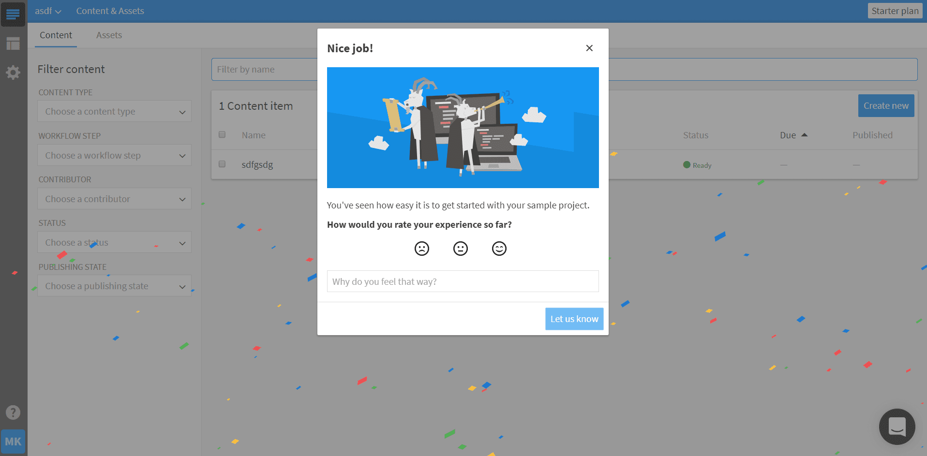Tick the sdfgsdg row checkbox
Viewport: 927px width, 456px height.
(x=222, y=164)
